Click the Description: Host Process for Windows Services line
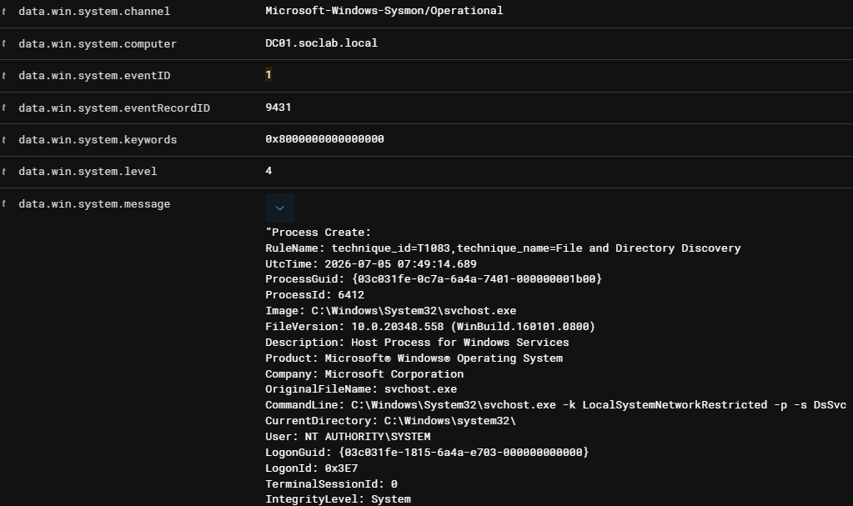Viewport: 853px width, 506px height. [x=417, y=343]
